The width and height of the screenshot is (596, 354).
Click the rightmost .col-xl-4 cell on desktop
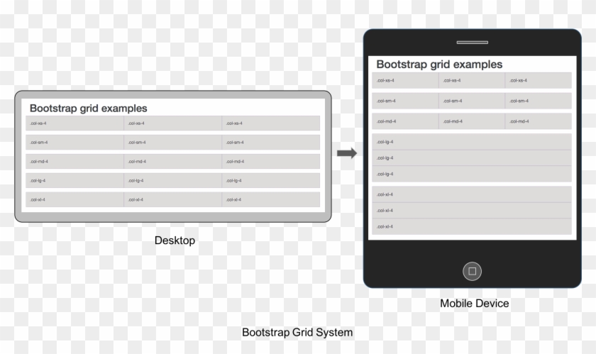pos(270,200)
